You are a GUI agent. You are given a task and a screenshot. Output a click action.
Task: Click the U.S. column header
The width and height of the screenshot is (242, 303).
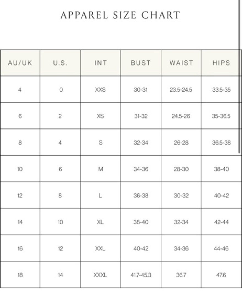60,63
